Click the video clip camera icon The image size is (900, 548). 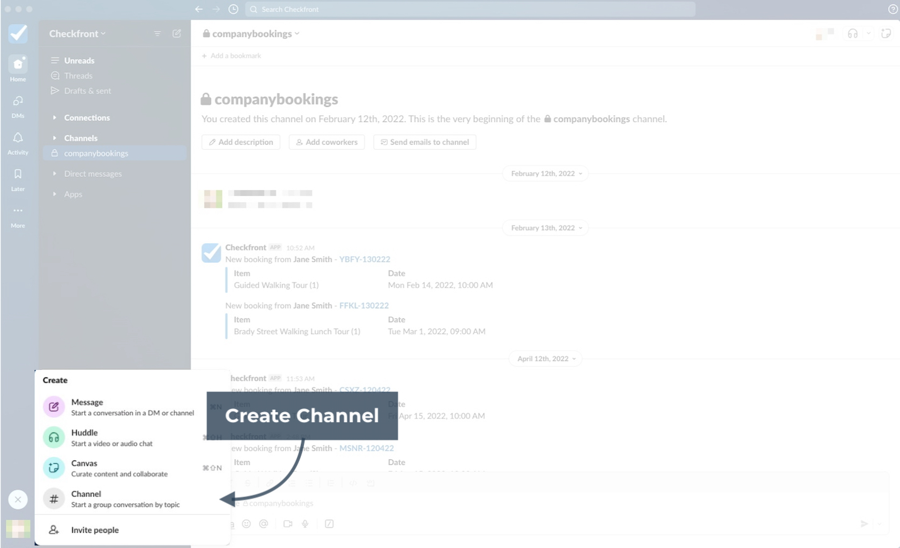pyautogui.click(x=288, y=523)
